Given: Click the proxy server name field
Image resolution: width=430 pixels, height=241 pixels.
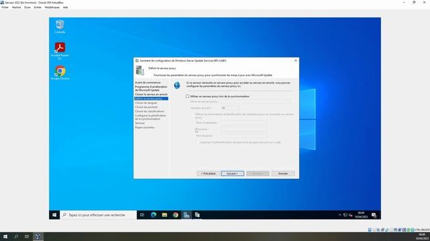Looking at the screenshot, I should 255,102.
